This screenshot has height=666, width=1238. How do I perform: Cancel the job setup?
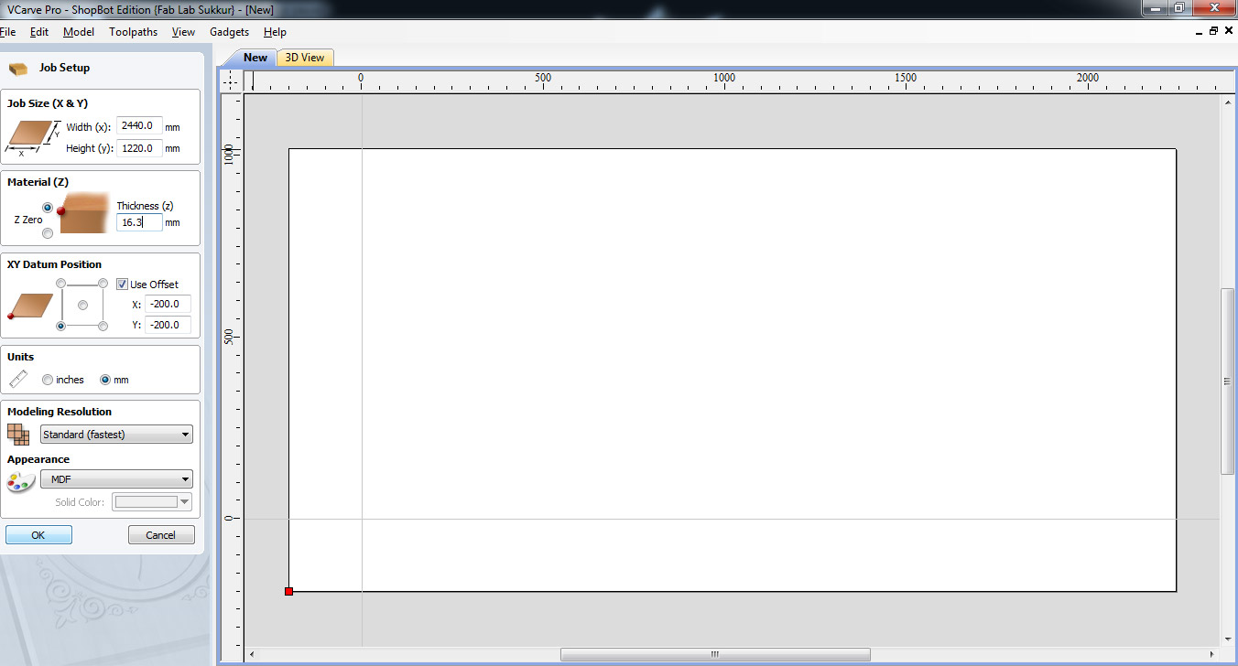tap(161, 535)
